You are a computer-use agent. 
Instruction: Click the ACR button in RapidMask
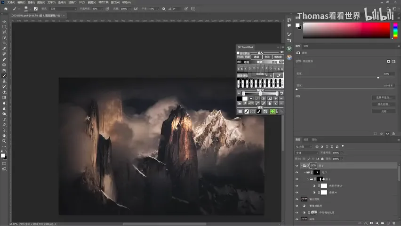coord(251,104)
